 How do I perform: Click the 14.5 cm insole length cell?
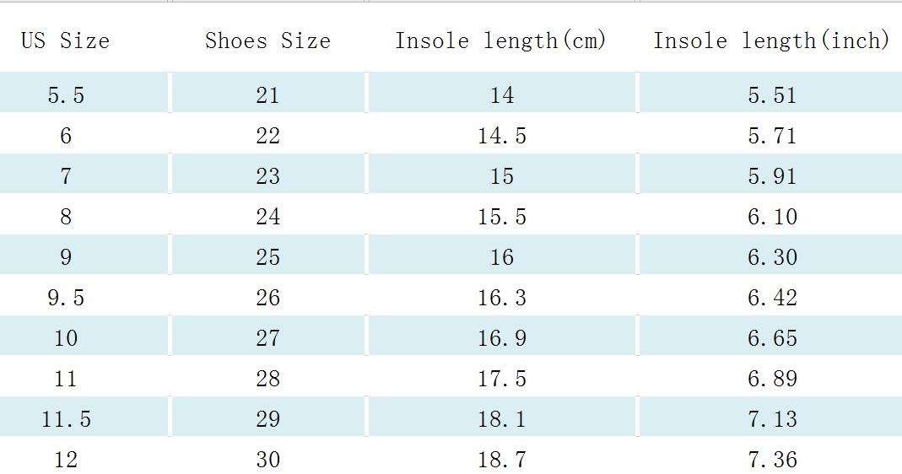[502, 136]
